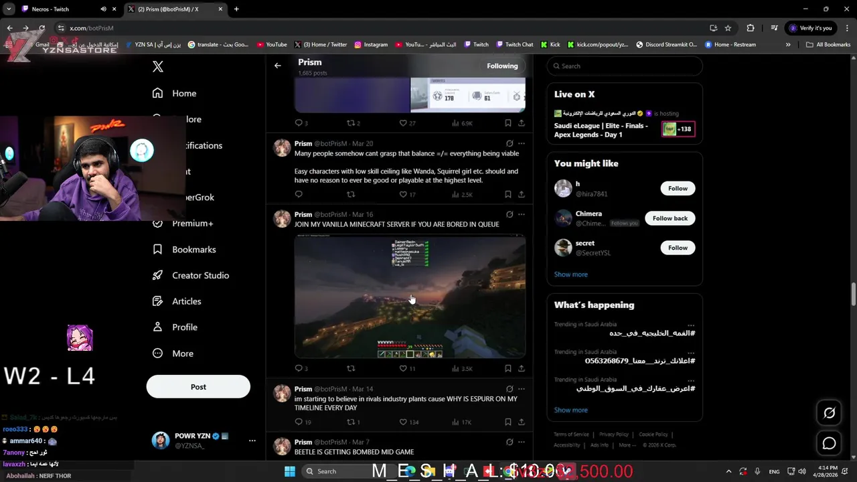Open a new browser tab
Viewport: 857px width, 482px height.
tap(236, 9)
